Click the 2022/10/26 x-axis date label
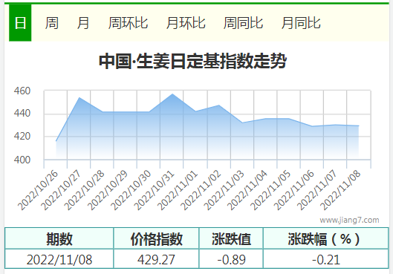 (x=38, y=190)
